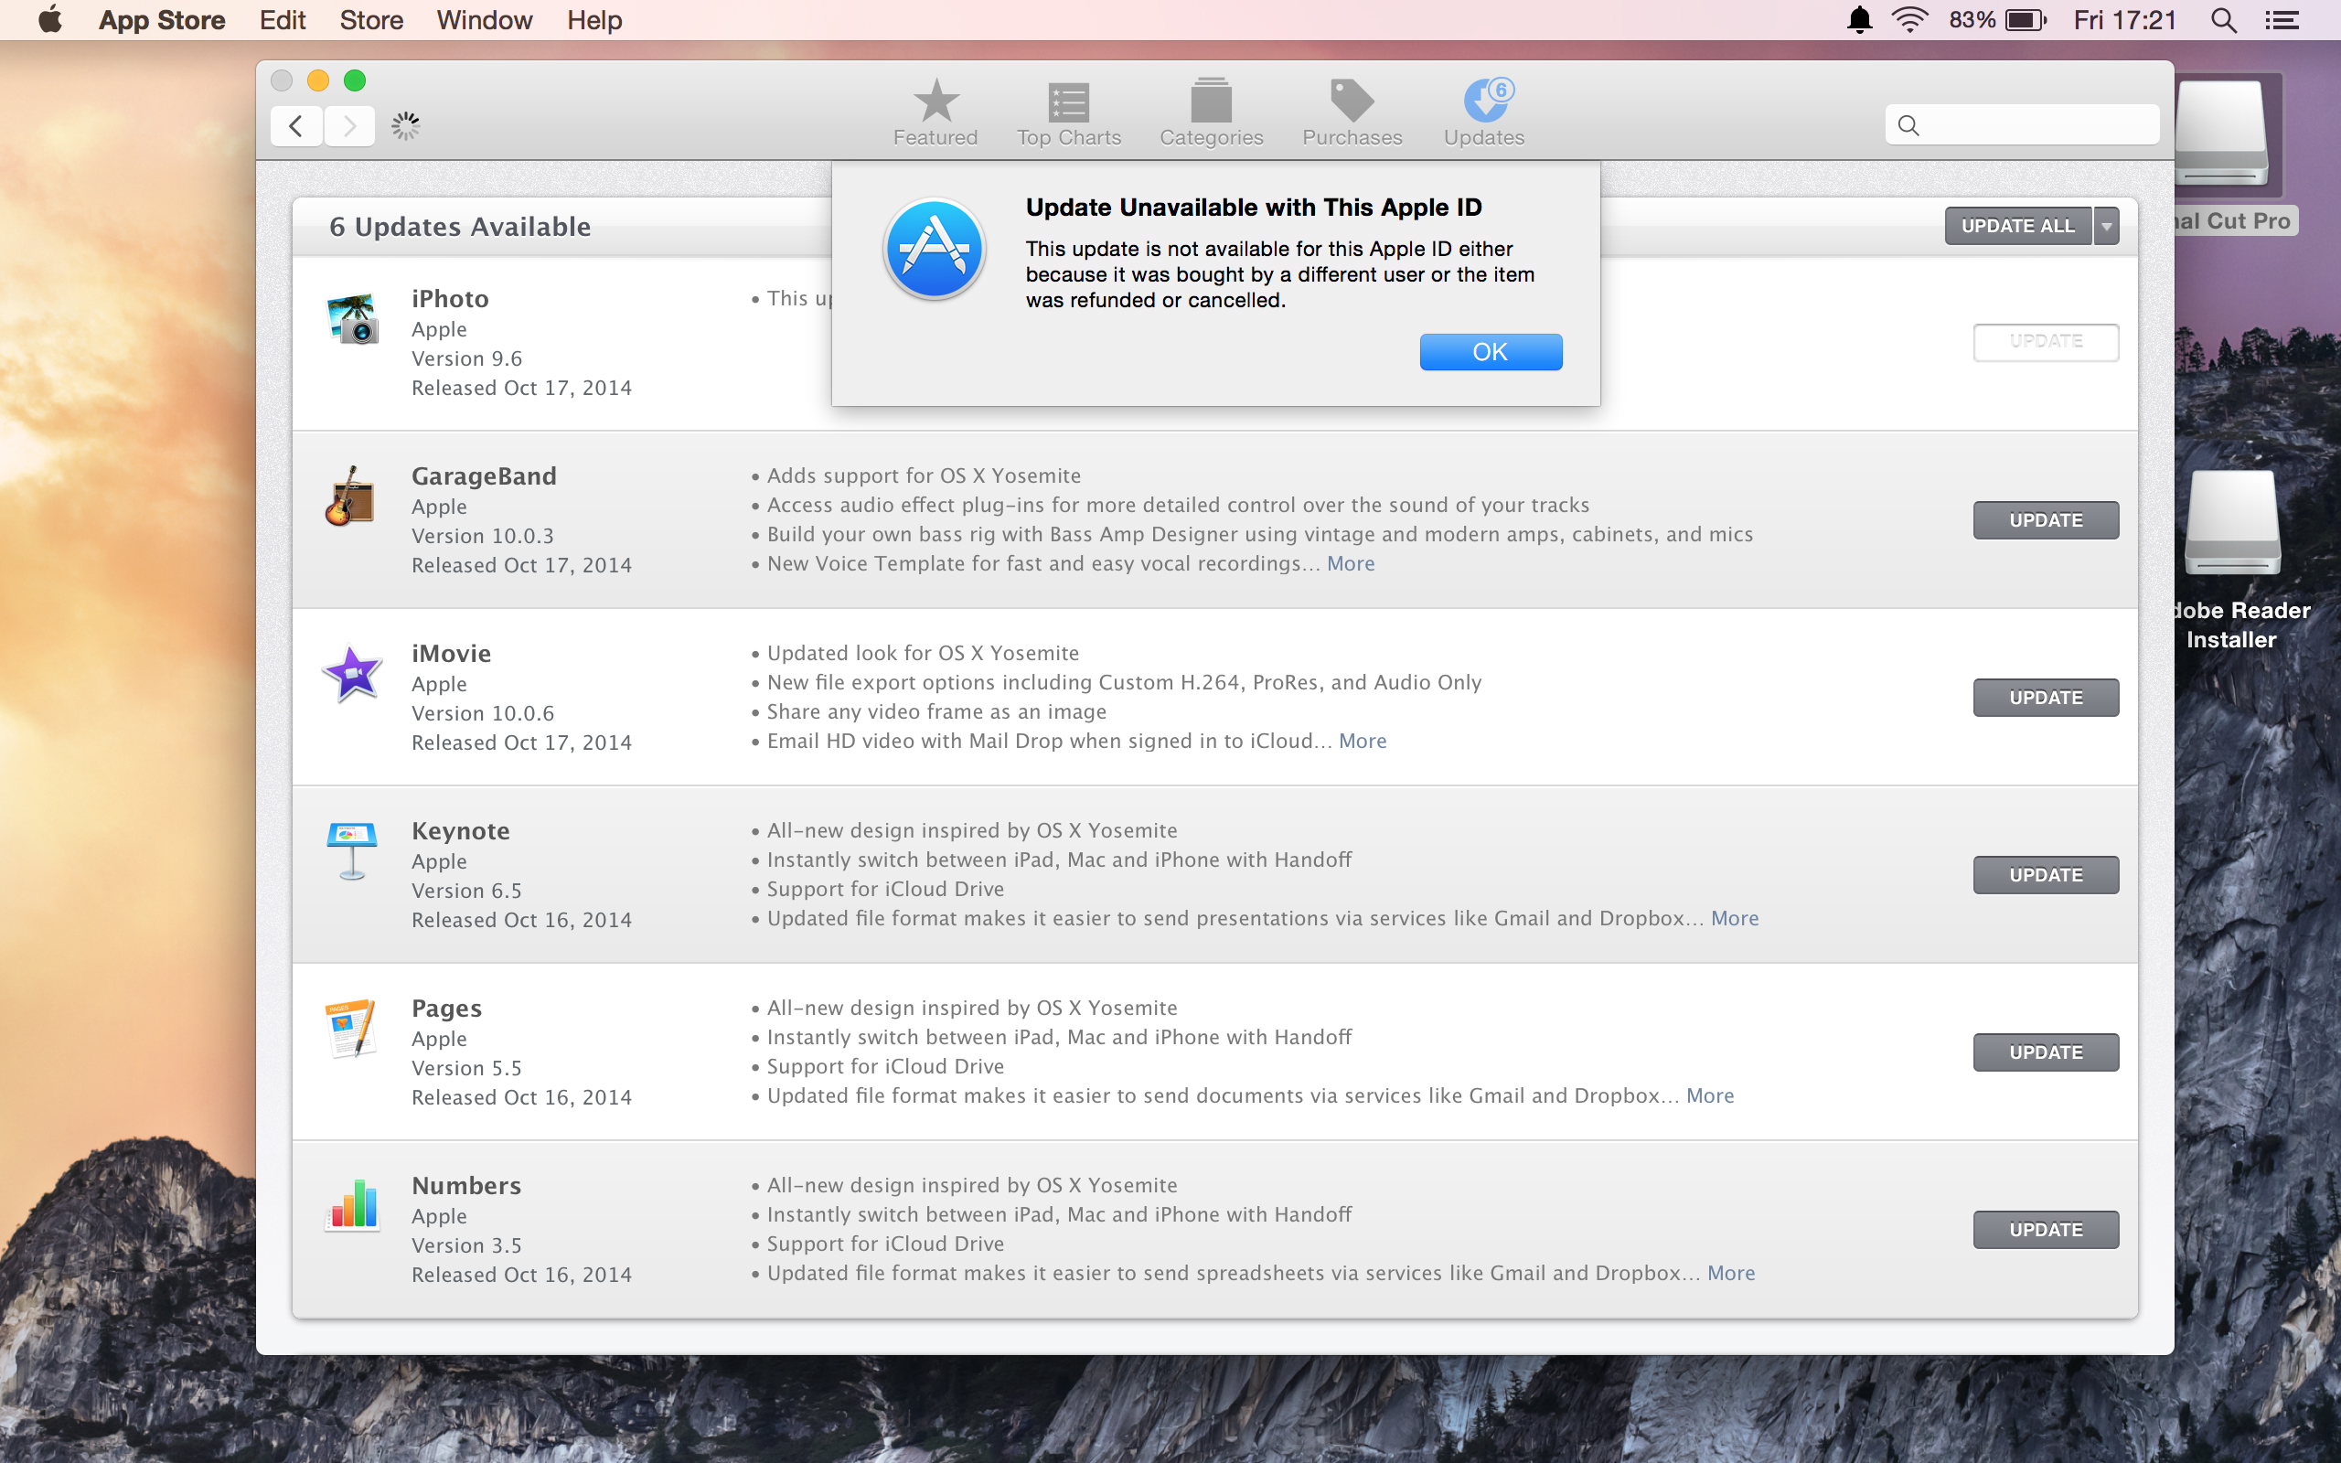This screenshot has width=2341, height=1463.
Task: Open the Store menu in menu bar
Action: pyautogui.click(x=370, y=20)
